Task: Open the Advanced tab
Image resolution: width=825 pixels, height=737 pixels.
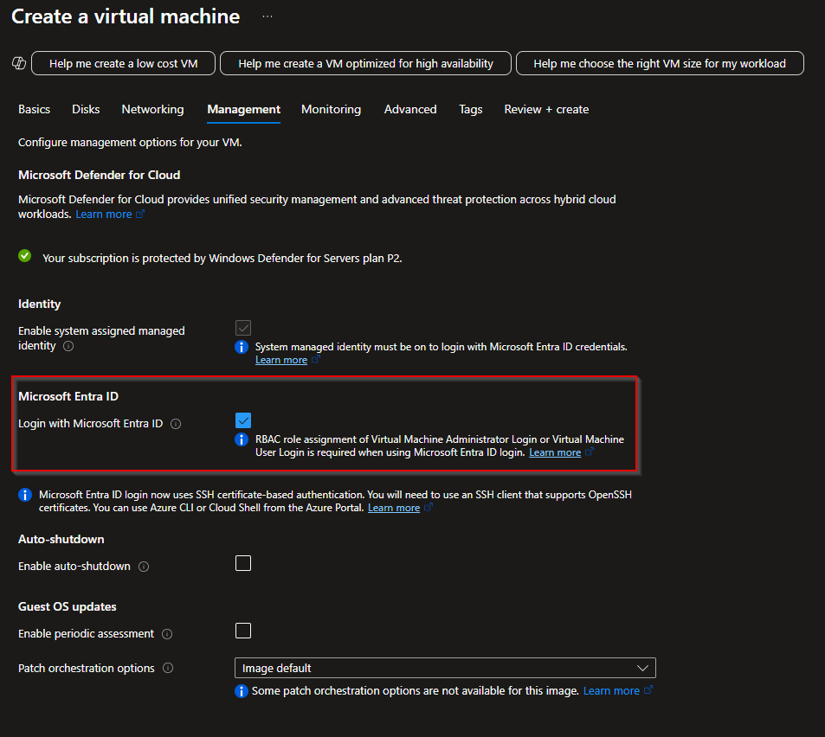Action: (x=410, y=109)
